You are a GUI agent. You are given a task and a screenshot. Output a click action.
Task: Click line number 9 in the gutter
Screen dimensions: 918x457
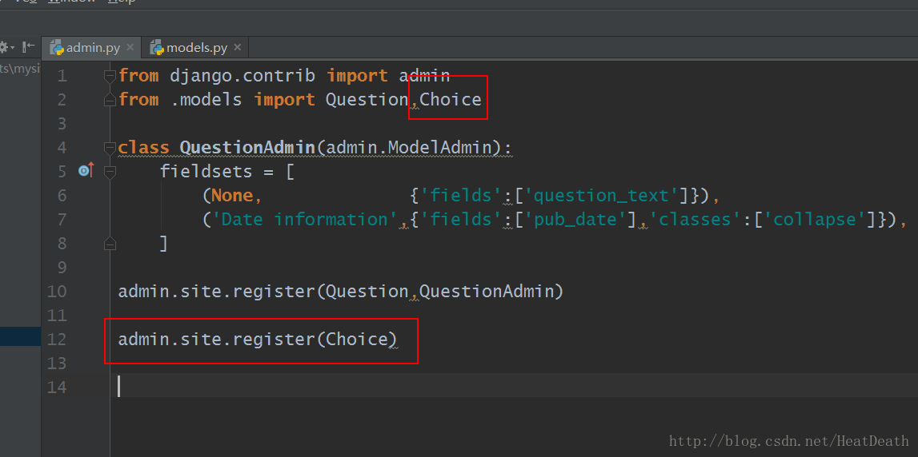point(62,268)
